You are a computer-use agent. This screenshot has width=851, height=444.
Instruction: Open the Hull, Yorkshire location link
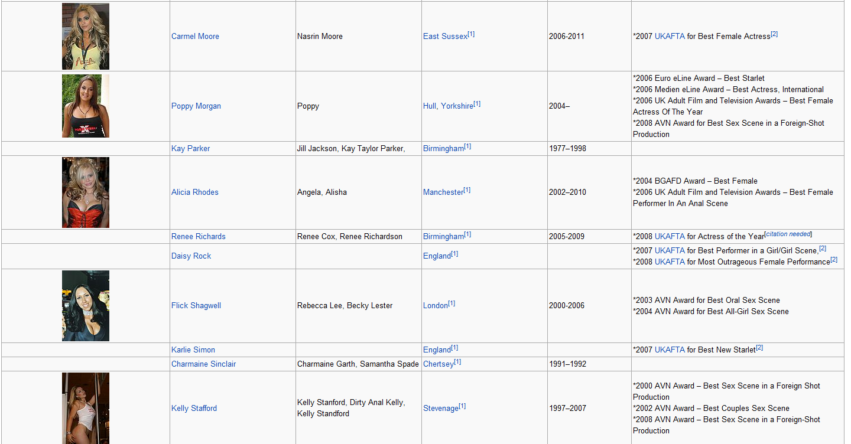click(x=448, y=106)
